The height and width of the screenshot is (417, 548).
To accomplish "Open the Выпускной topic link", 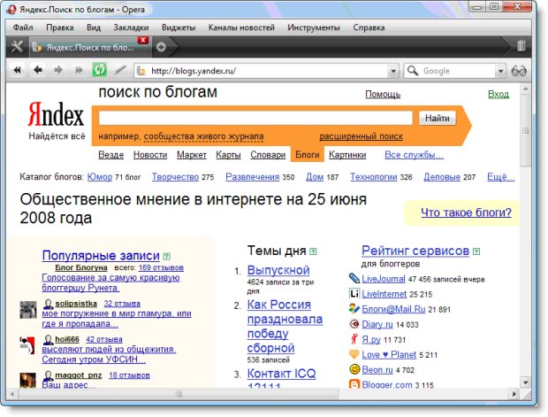I will click(278, 270).
